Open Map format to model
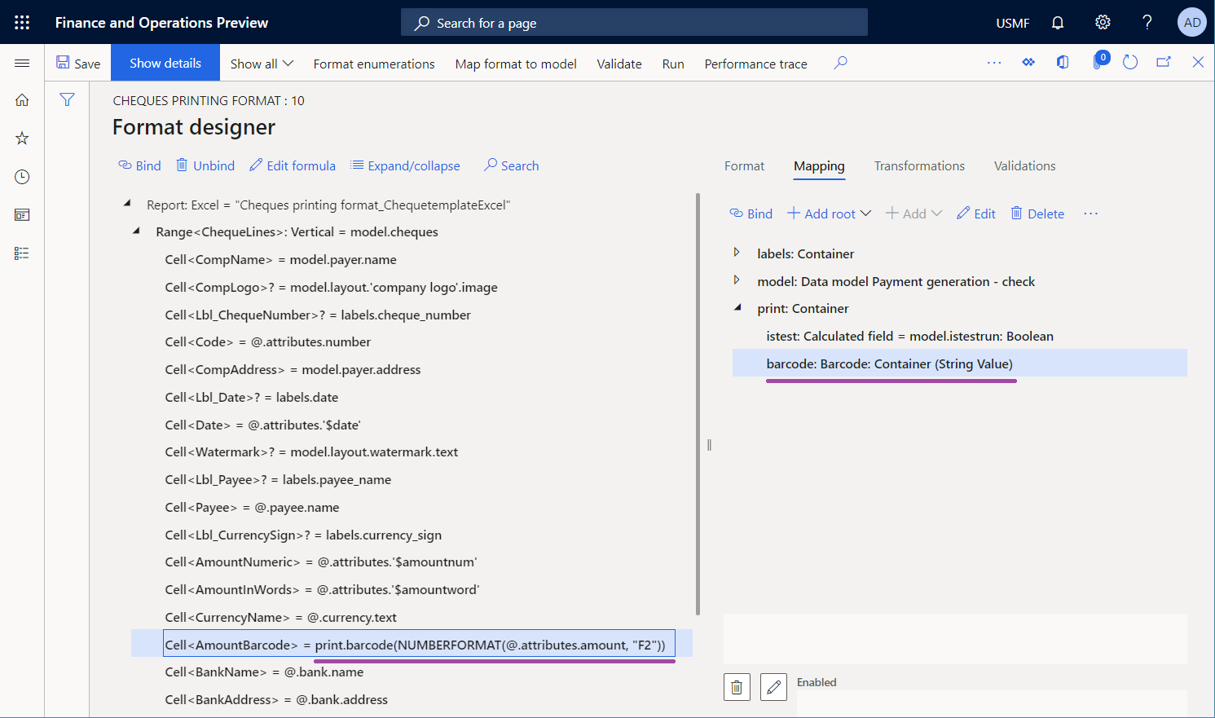The width and height of the screenshot is (1215, 718). (x=516, y=64)
